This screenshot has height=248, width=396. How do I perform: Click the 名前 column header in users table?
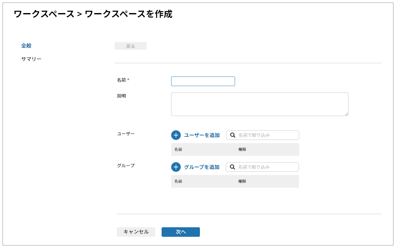(178, 150)
